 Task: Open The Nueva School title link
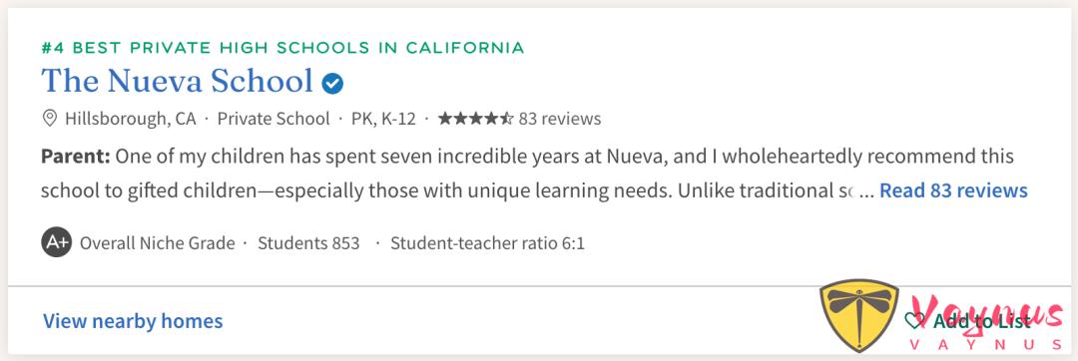coord(178,82)
